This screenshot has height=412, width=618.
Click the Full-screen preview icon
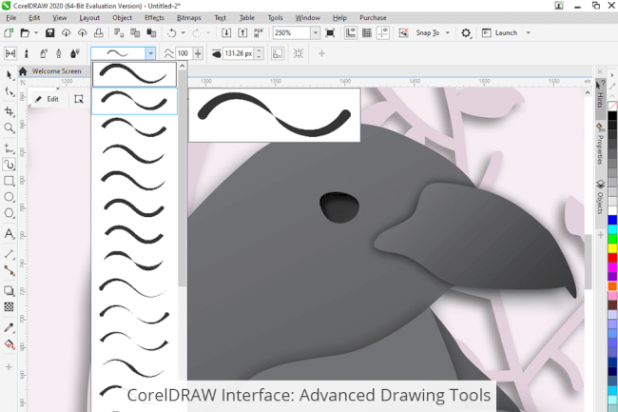pos(330,32)
